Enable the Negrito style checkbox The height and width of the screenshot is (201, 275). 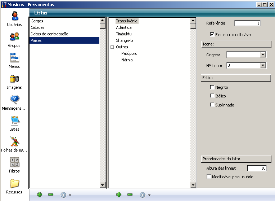click(212, 87)
